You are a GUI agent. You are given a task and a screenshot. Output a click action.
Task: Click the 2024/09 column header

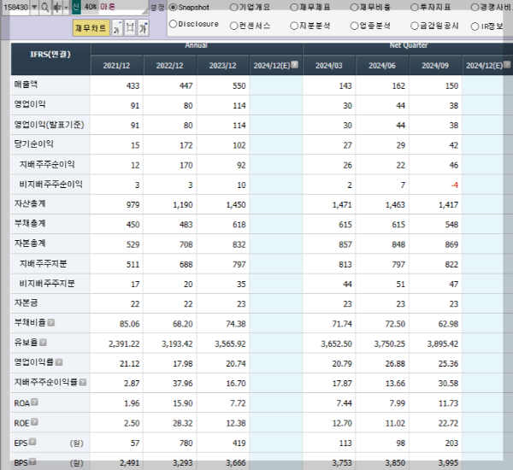click(435, 66)
